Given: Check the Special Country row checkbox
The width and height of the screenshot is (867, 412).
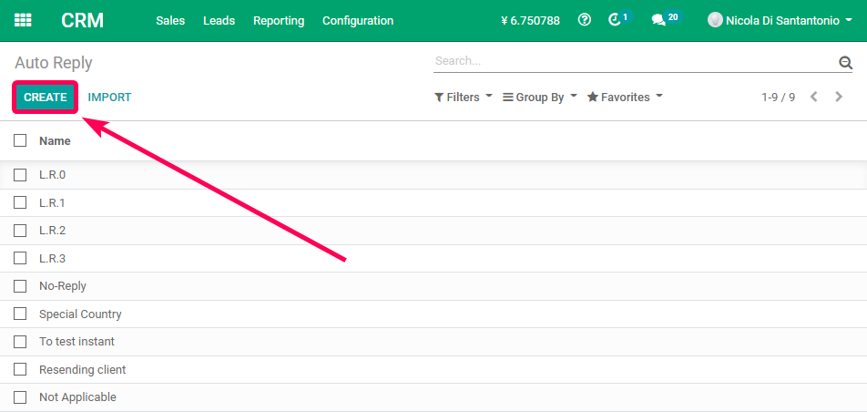Looking at the screenshot, I should 20,314.
